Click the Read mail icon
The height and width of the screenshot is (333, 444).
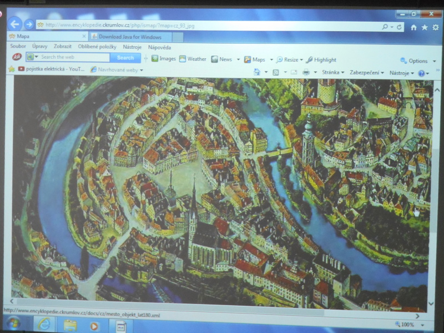pos(294,73)
